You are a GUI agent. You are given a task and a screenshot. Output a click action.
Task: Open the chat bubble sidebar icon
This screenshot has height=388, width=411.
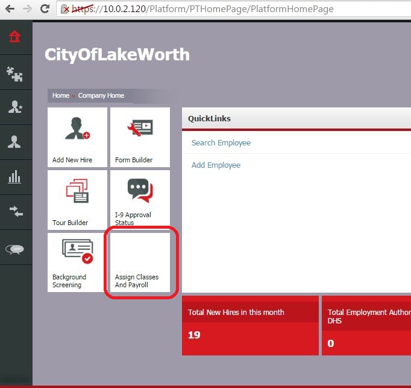point(15,249)
